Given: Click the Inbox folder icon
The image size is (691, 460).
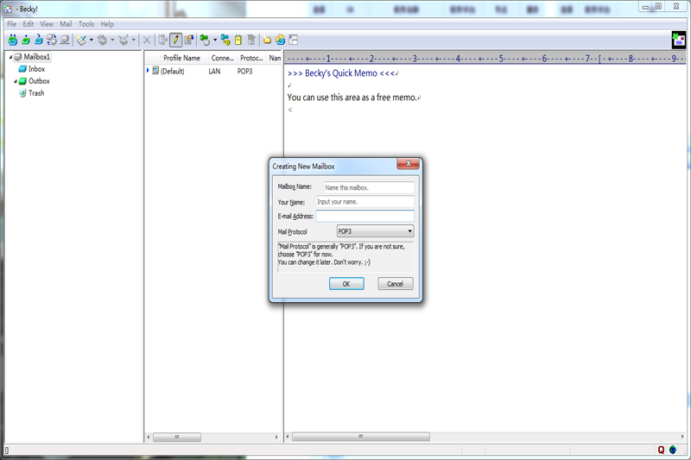Looking at the screenshot, I should point(22,69).
